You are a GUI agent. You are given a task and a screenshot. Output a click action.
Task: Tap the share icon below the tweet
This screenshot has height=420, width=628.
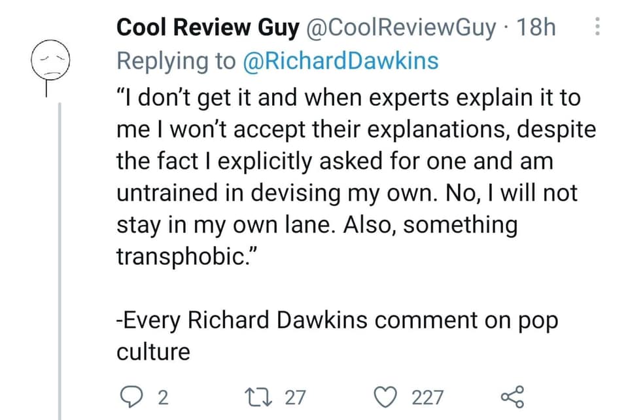[x=512, y=397]
